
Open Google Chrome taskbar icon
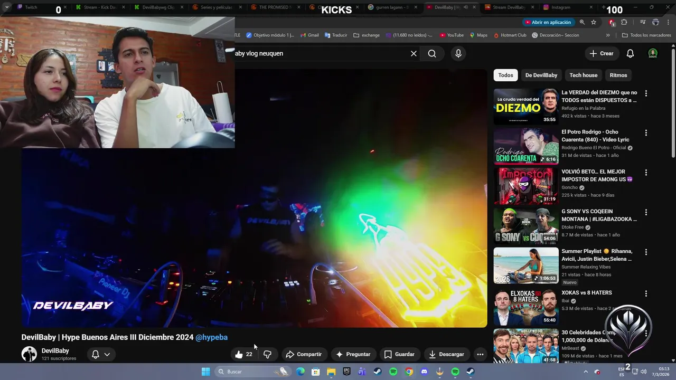tap(409, 372)
